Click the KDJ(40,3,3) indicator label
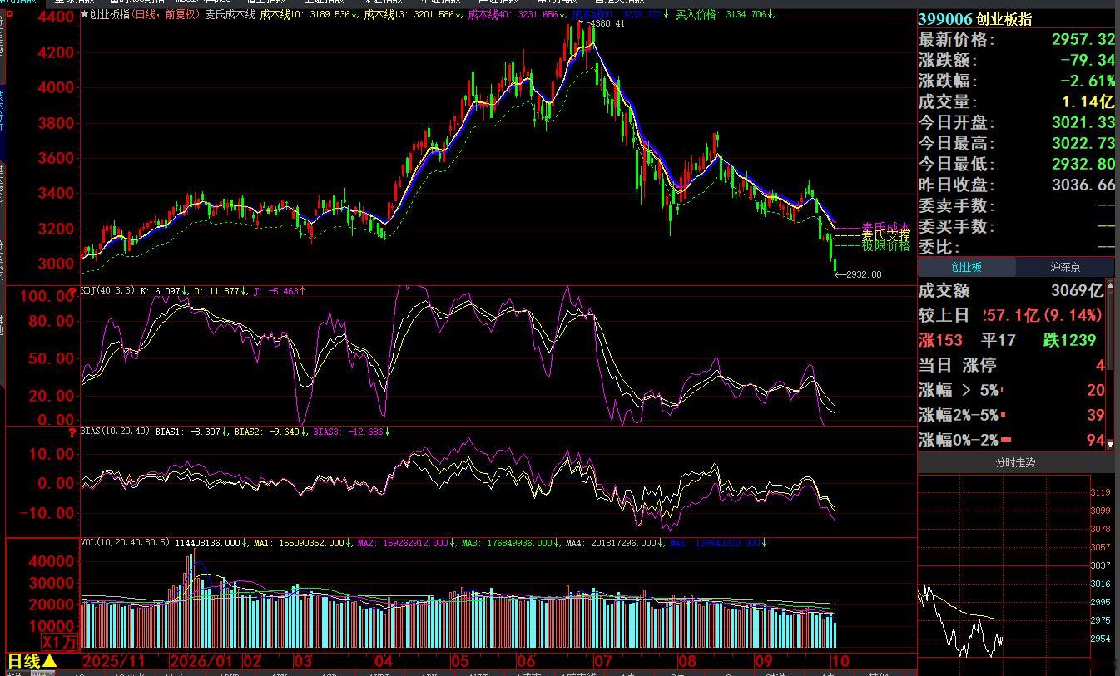1120x676 pixels. [107, 291]
